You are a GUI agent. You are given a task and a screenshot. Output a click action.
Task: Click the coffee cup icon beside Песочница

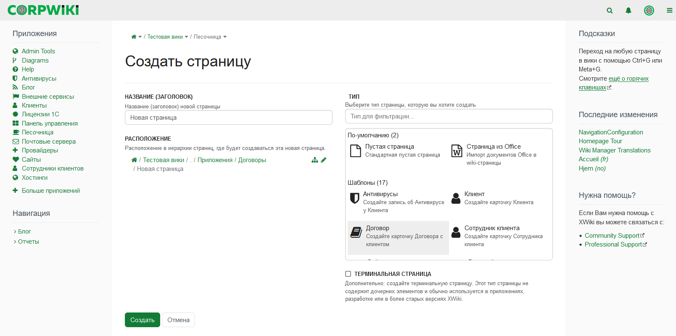pyautogui.click(x=16, y=132)
